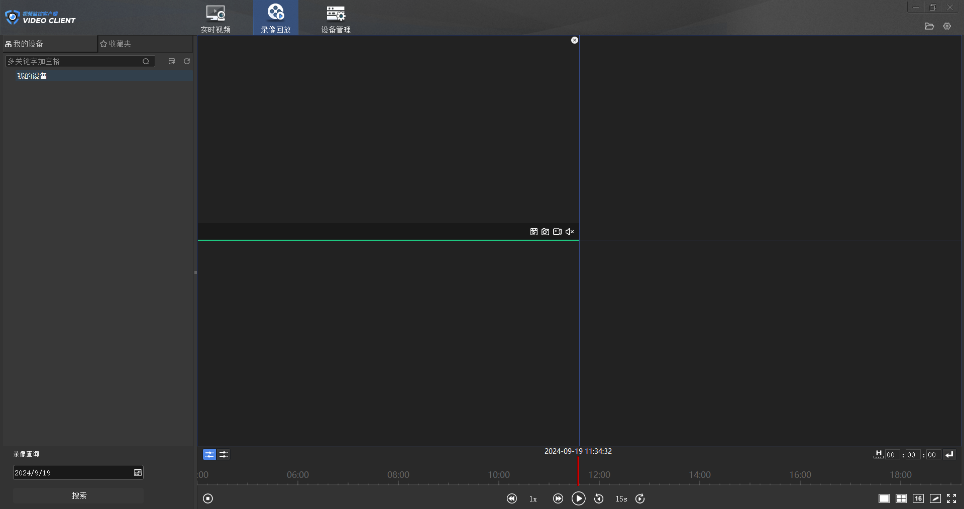Open the 设备管理 device management tab
The image size is (964, 509).
point(336,19)
